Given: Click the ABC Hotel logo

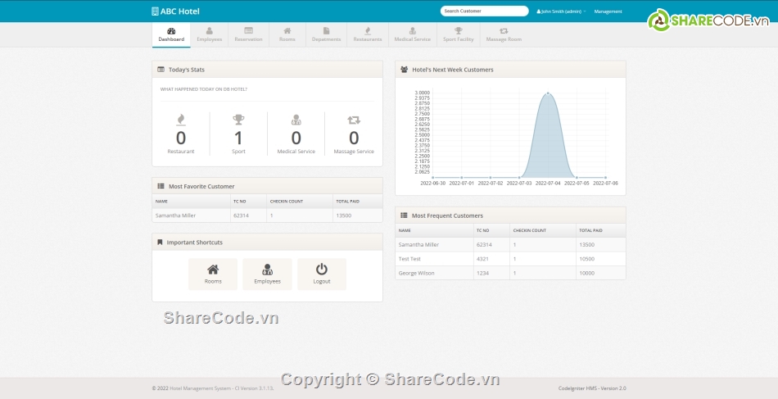Looking at the screenshot, I should (175, 11).
